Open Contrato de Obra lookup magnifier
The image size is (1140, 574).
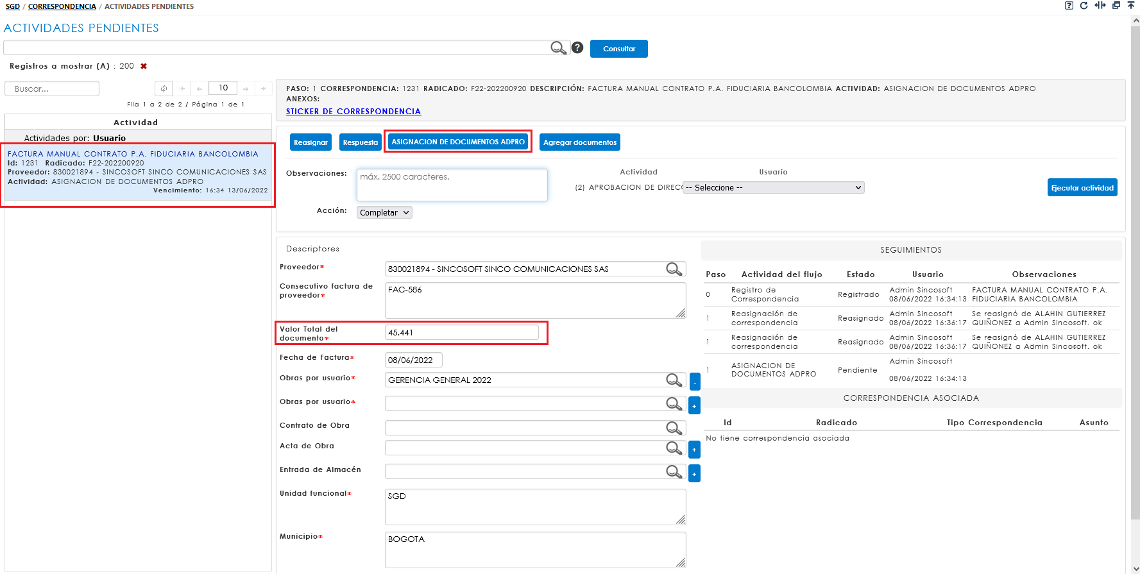pyautogui.click(x=674, y=428)
